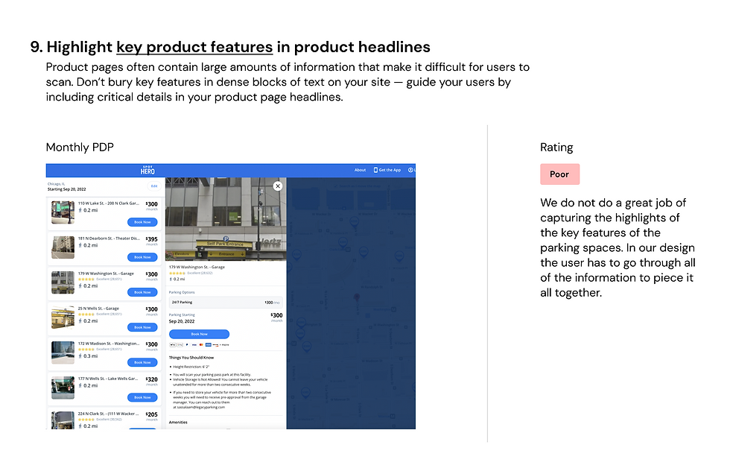The image size is (730, 474).
Task: Open thumbnail of 25 N Wells St. Garage
Action: pyautogui.click(x=63, y=317)
